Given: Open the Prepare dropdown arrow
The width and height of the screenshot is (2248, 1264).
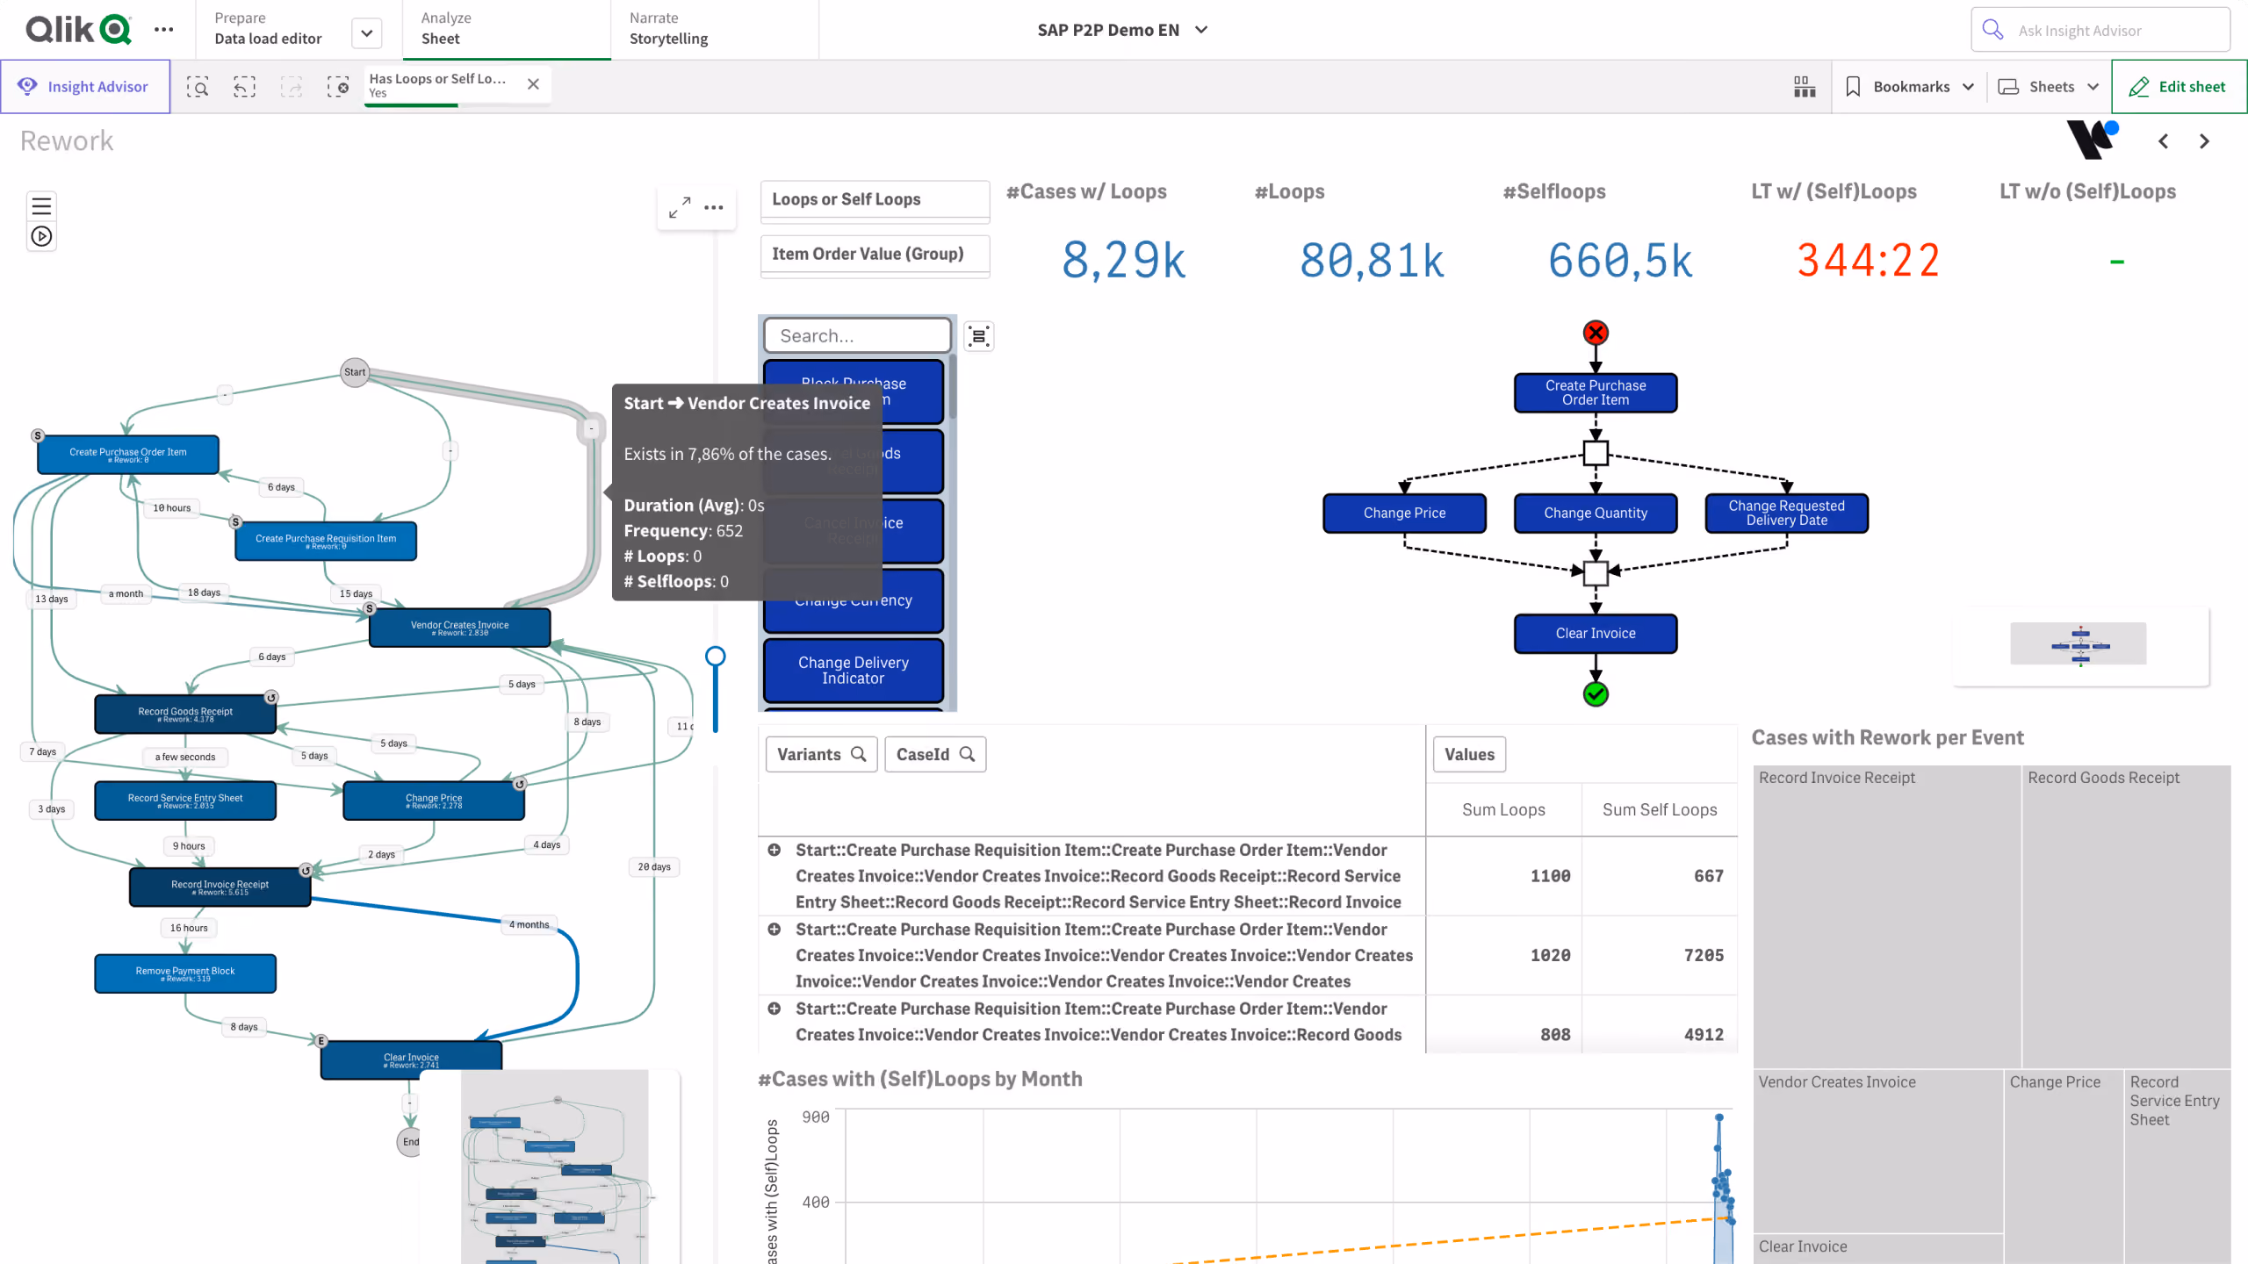Looking at the screenshot, I should coord(367,33).
